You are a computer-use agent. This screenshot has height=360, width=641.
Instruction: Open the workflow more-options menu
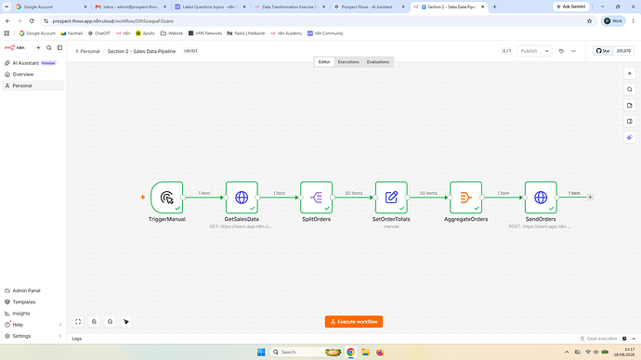point(573,51)
